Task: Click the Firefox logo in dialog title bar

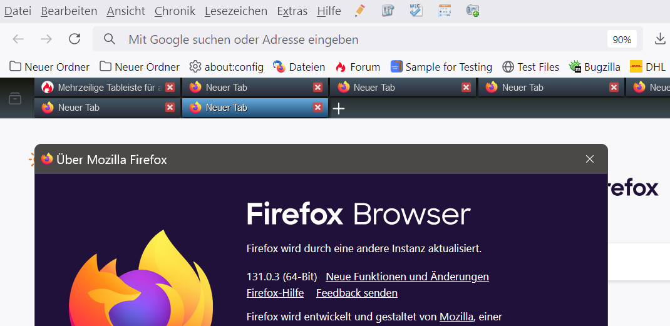Action: (x=47, y=160)
